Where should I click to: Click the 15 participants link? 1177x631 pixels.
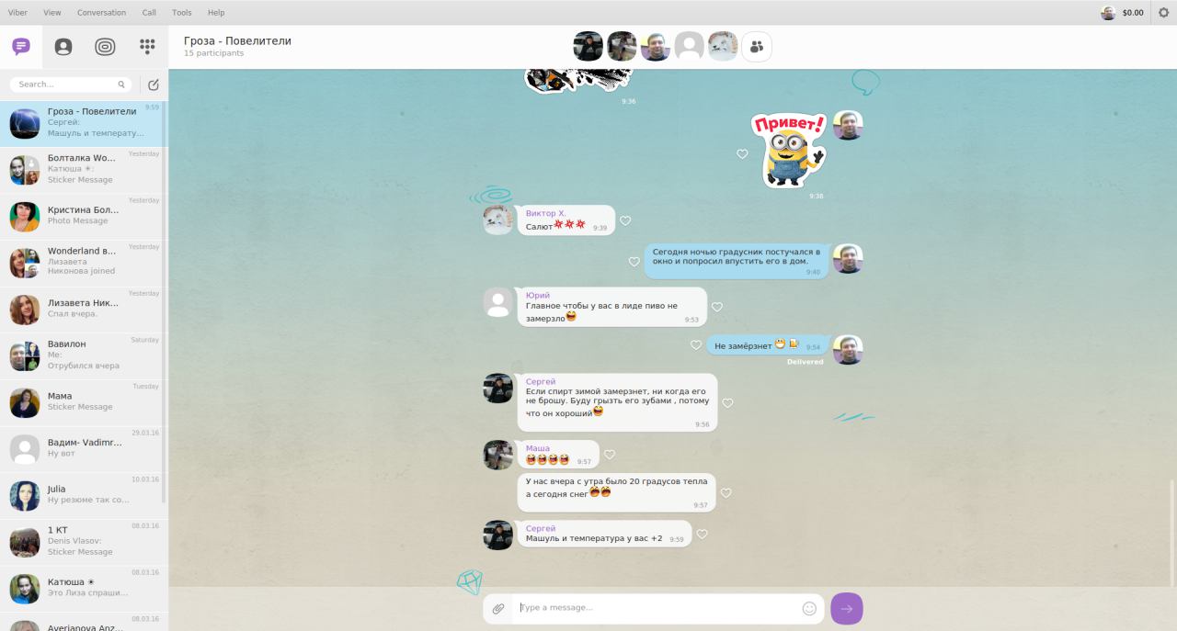pyautogui.click(x=214, y=53)
